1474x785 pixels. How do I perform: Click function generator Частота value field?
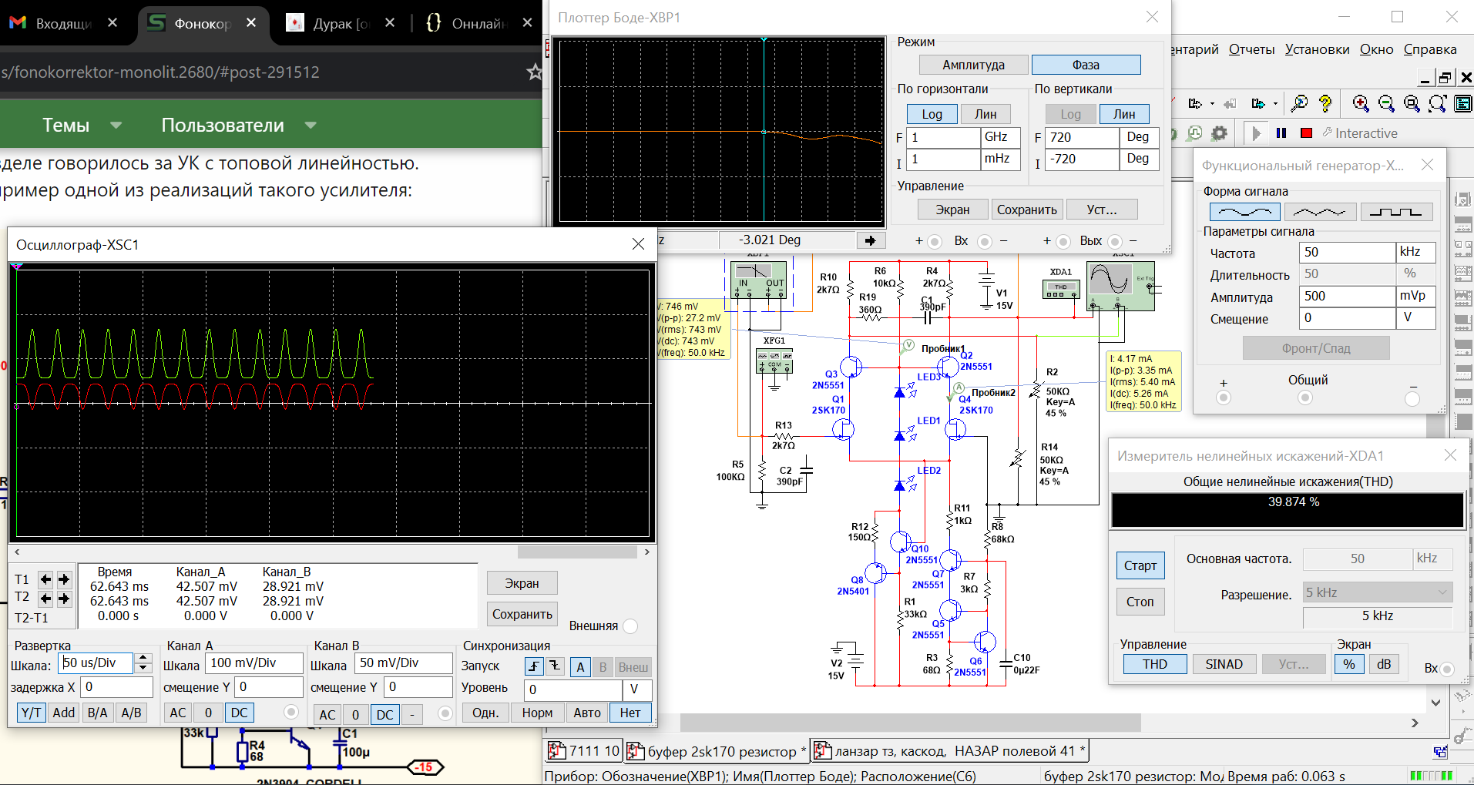pos(1347,252)
